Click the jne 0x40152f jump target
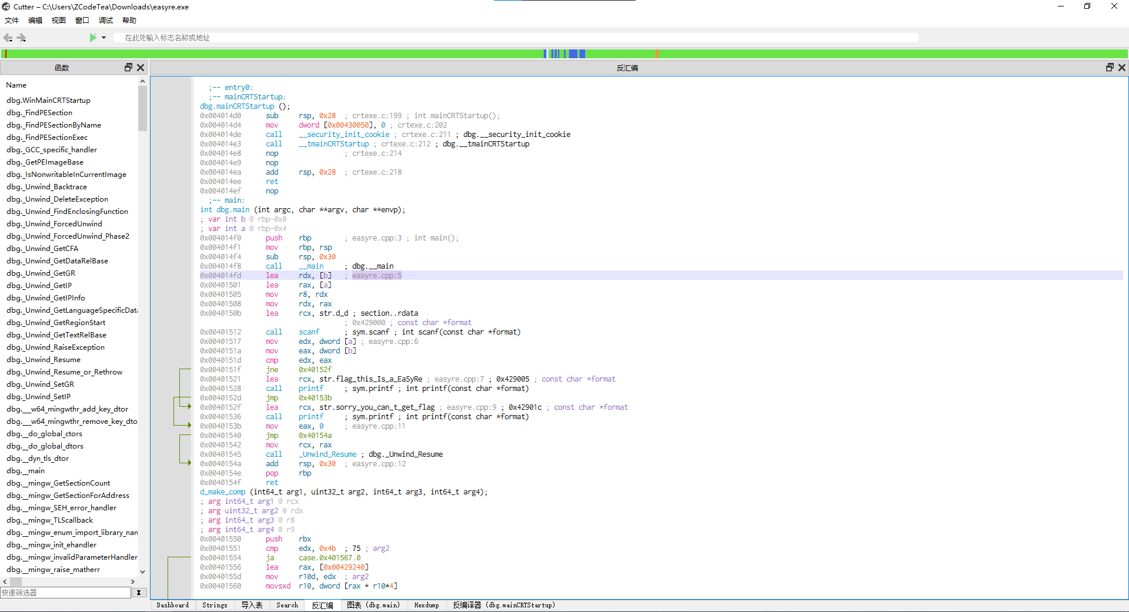1129x612 pixels. tap(315, 370)
